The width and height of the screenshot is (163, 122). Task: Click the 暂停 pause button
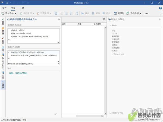click(96, 13)
